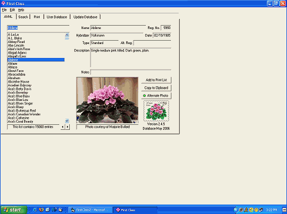Switch to the AVML tab
Screen dimensions: 287x214
click(8, 17)
